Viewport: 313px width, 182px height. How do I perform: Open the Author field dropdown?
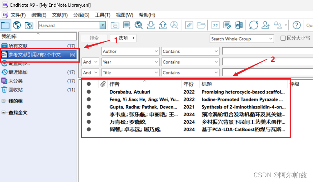pos(130,51)
